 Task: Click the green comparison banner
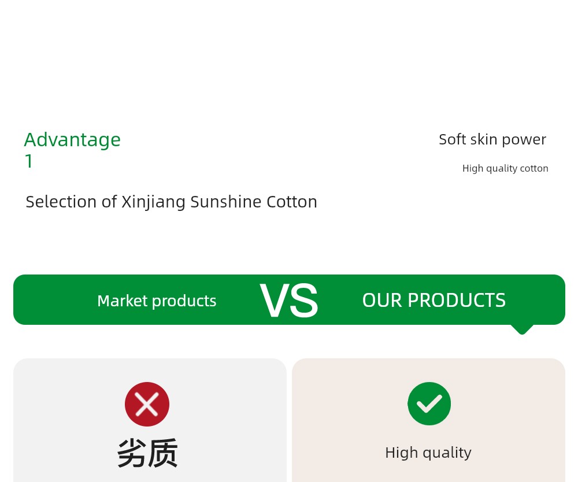point(289,299)
